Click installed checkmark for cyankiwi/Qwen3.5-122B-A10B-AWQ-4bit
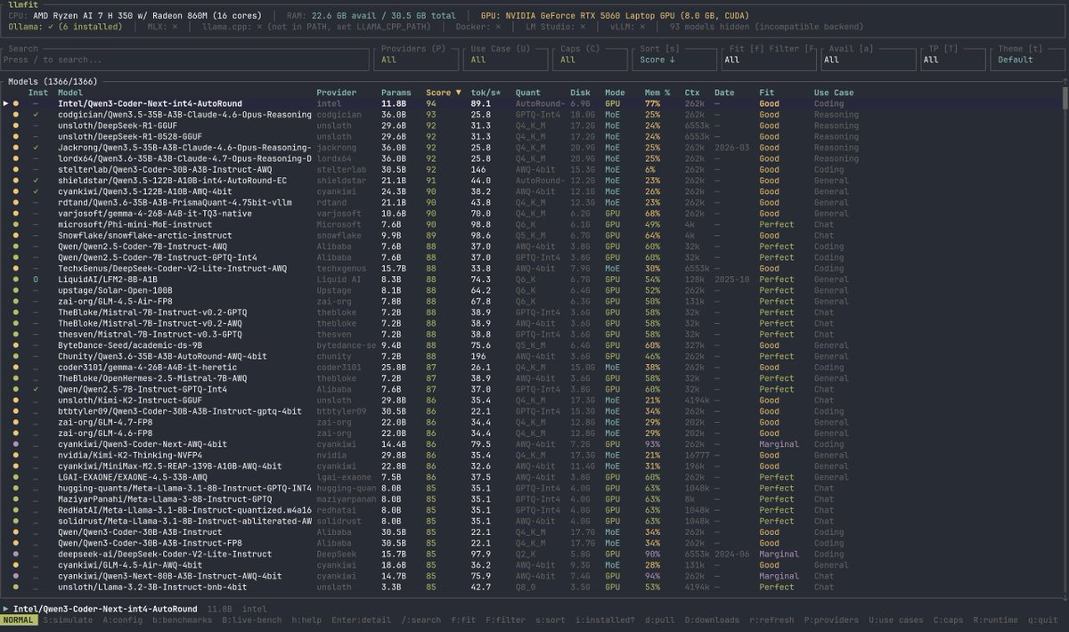 click(36, 191)
